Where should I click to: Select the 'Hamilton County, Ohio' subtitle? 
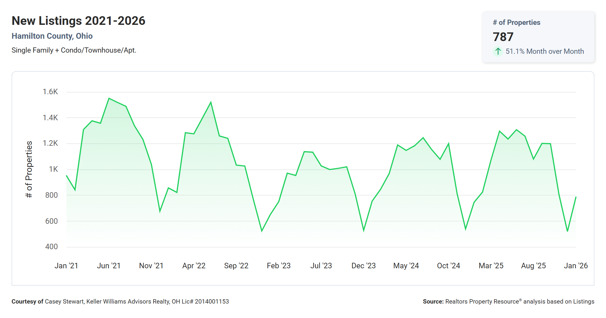tap(52, 36)
